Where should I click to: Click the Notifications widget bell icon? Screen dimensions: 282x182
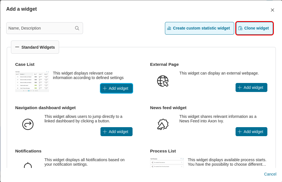click(x=28, y=166)
